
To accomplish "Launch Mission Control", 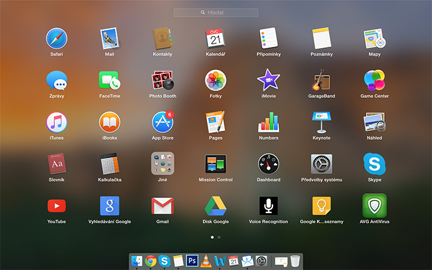I will pos(215,164).
